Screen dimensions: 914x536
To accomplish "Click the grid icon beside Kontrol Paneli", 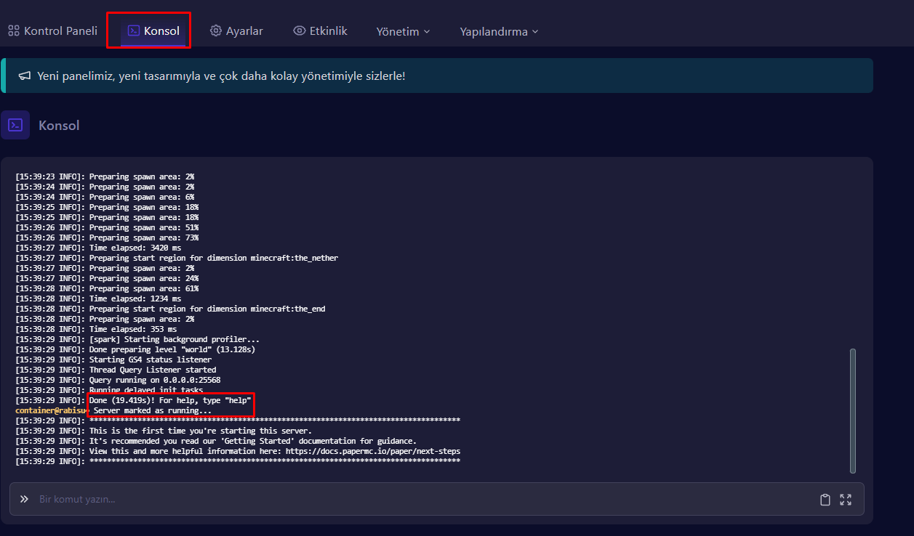I will [x=14, y=31].
